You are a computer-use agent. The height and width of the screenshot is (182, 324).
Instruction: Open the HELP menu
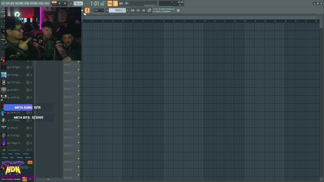[47, 4]
